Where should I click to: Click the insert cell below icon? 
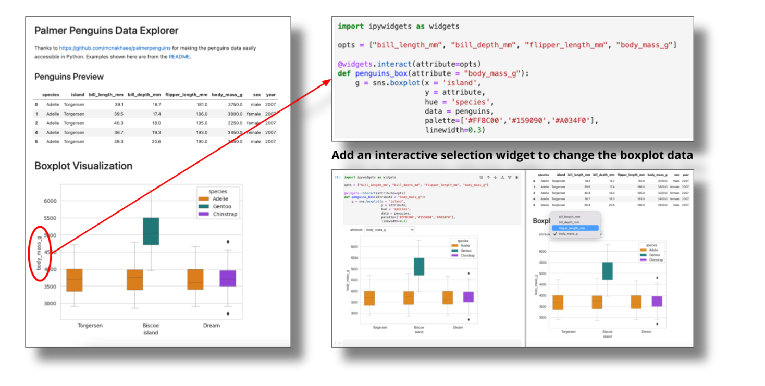(510, 177)
